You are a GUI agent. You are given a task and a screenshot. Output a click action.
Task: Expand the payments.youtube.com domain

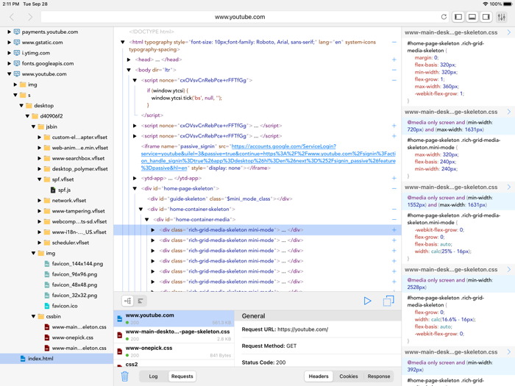pos(10,32)
